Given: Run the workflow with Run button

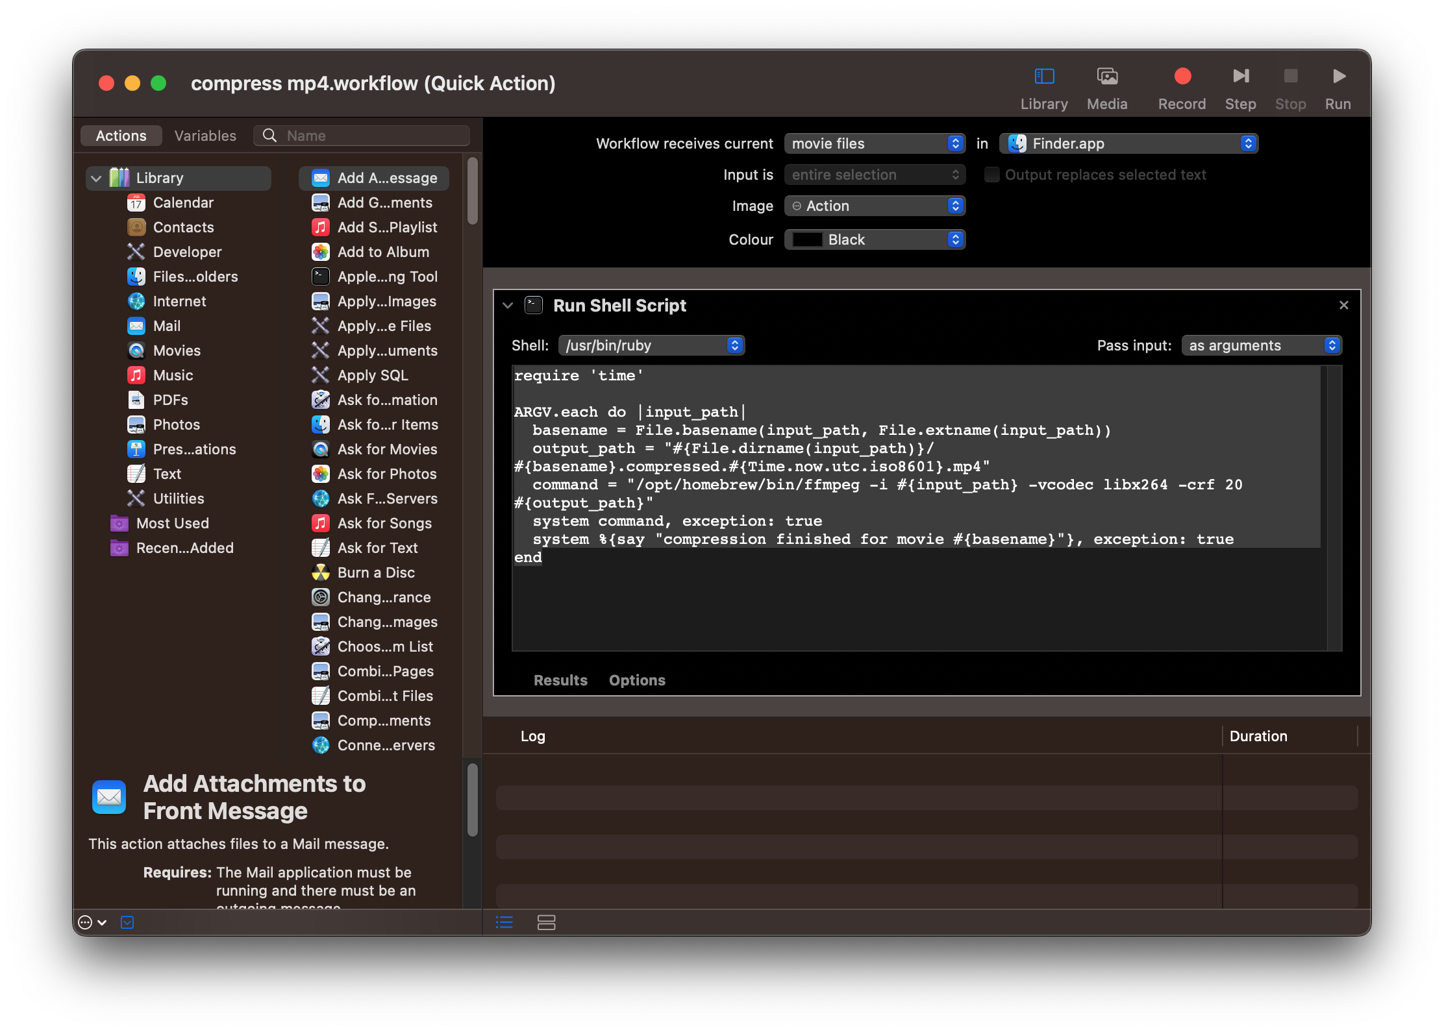Looking at the screenshot, I should [x=1338, y=77].
